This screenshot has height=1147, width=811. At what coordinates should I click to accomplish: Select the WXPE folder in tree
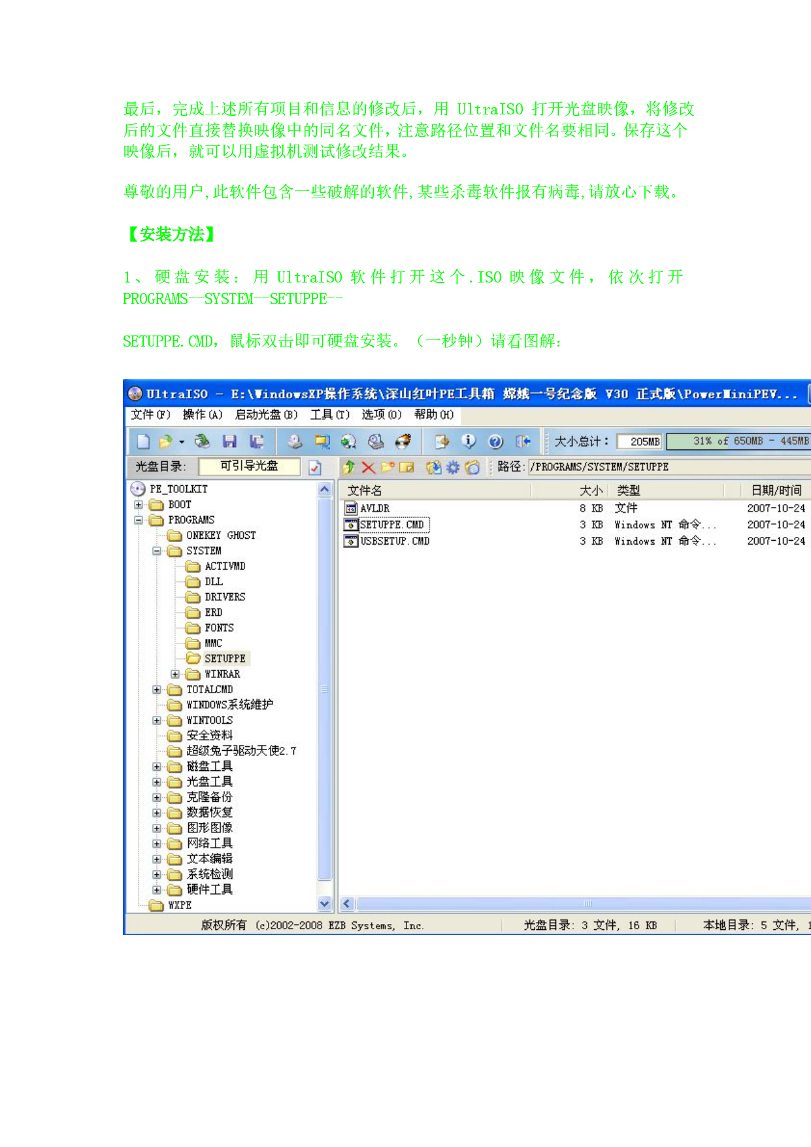coord(171,906)
